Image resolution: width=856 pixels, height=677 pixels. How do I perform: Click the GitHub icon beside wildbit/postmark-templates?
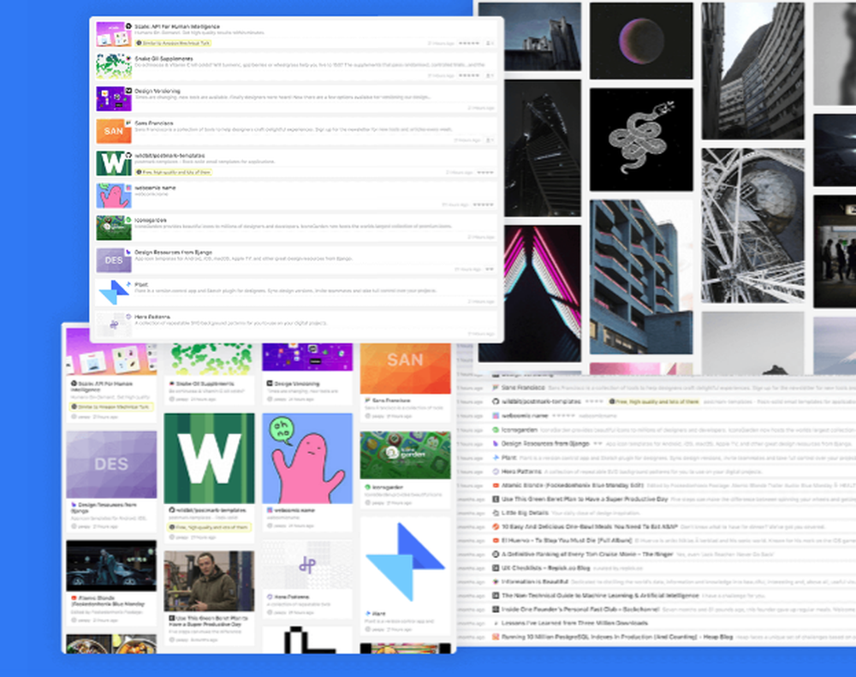click(x=127, y=155)
